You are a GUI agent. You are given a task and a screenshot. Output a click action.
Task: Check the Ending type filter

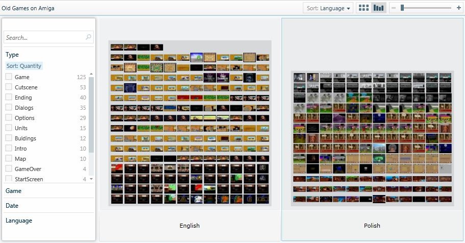[9, 97]
